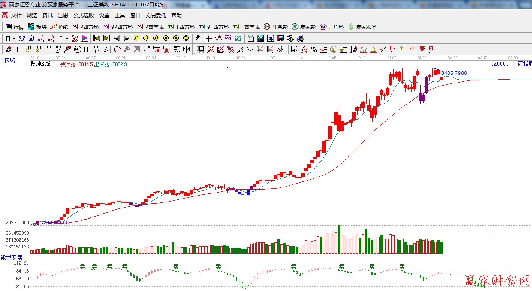Switch to the K线 chart view
The height and width of the screenshot is (291, 532).
point(59,27)
